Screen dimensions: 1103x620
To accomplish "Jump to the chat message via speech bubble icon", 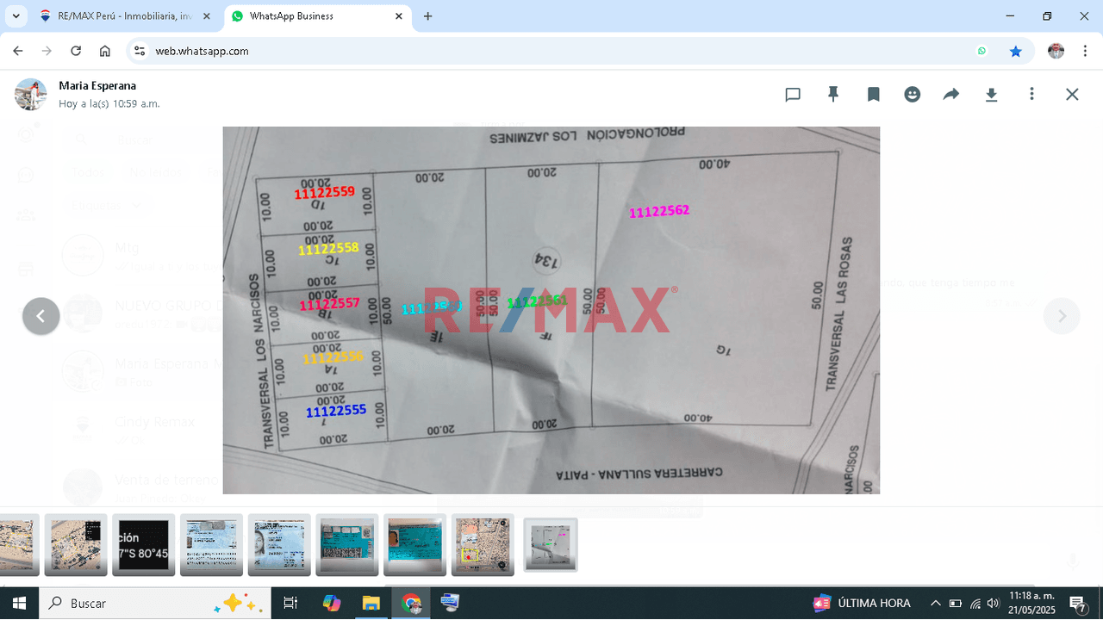I will [x=793, y=94].
